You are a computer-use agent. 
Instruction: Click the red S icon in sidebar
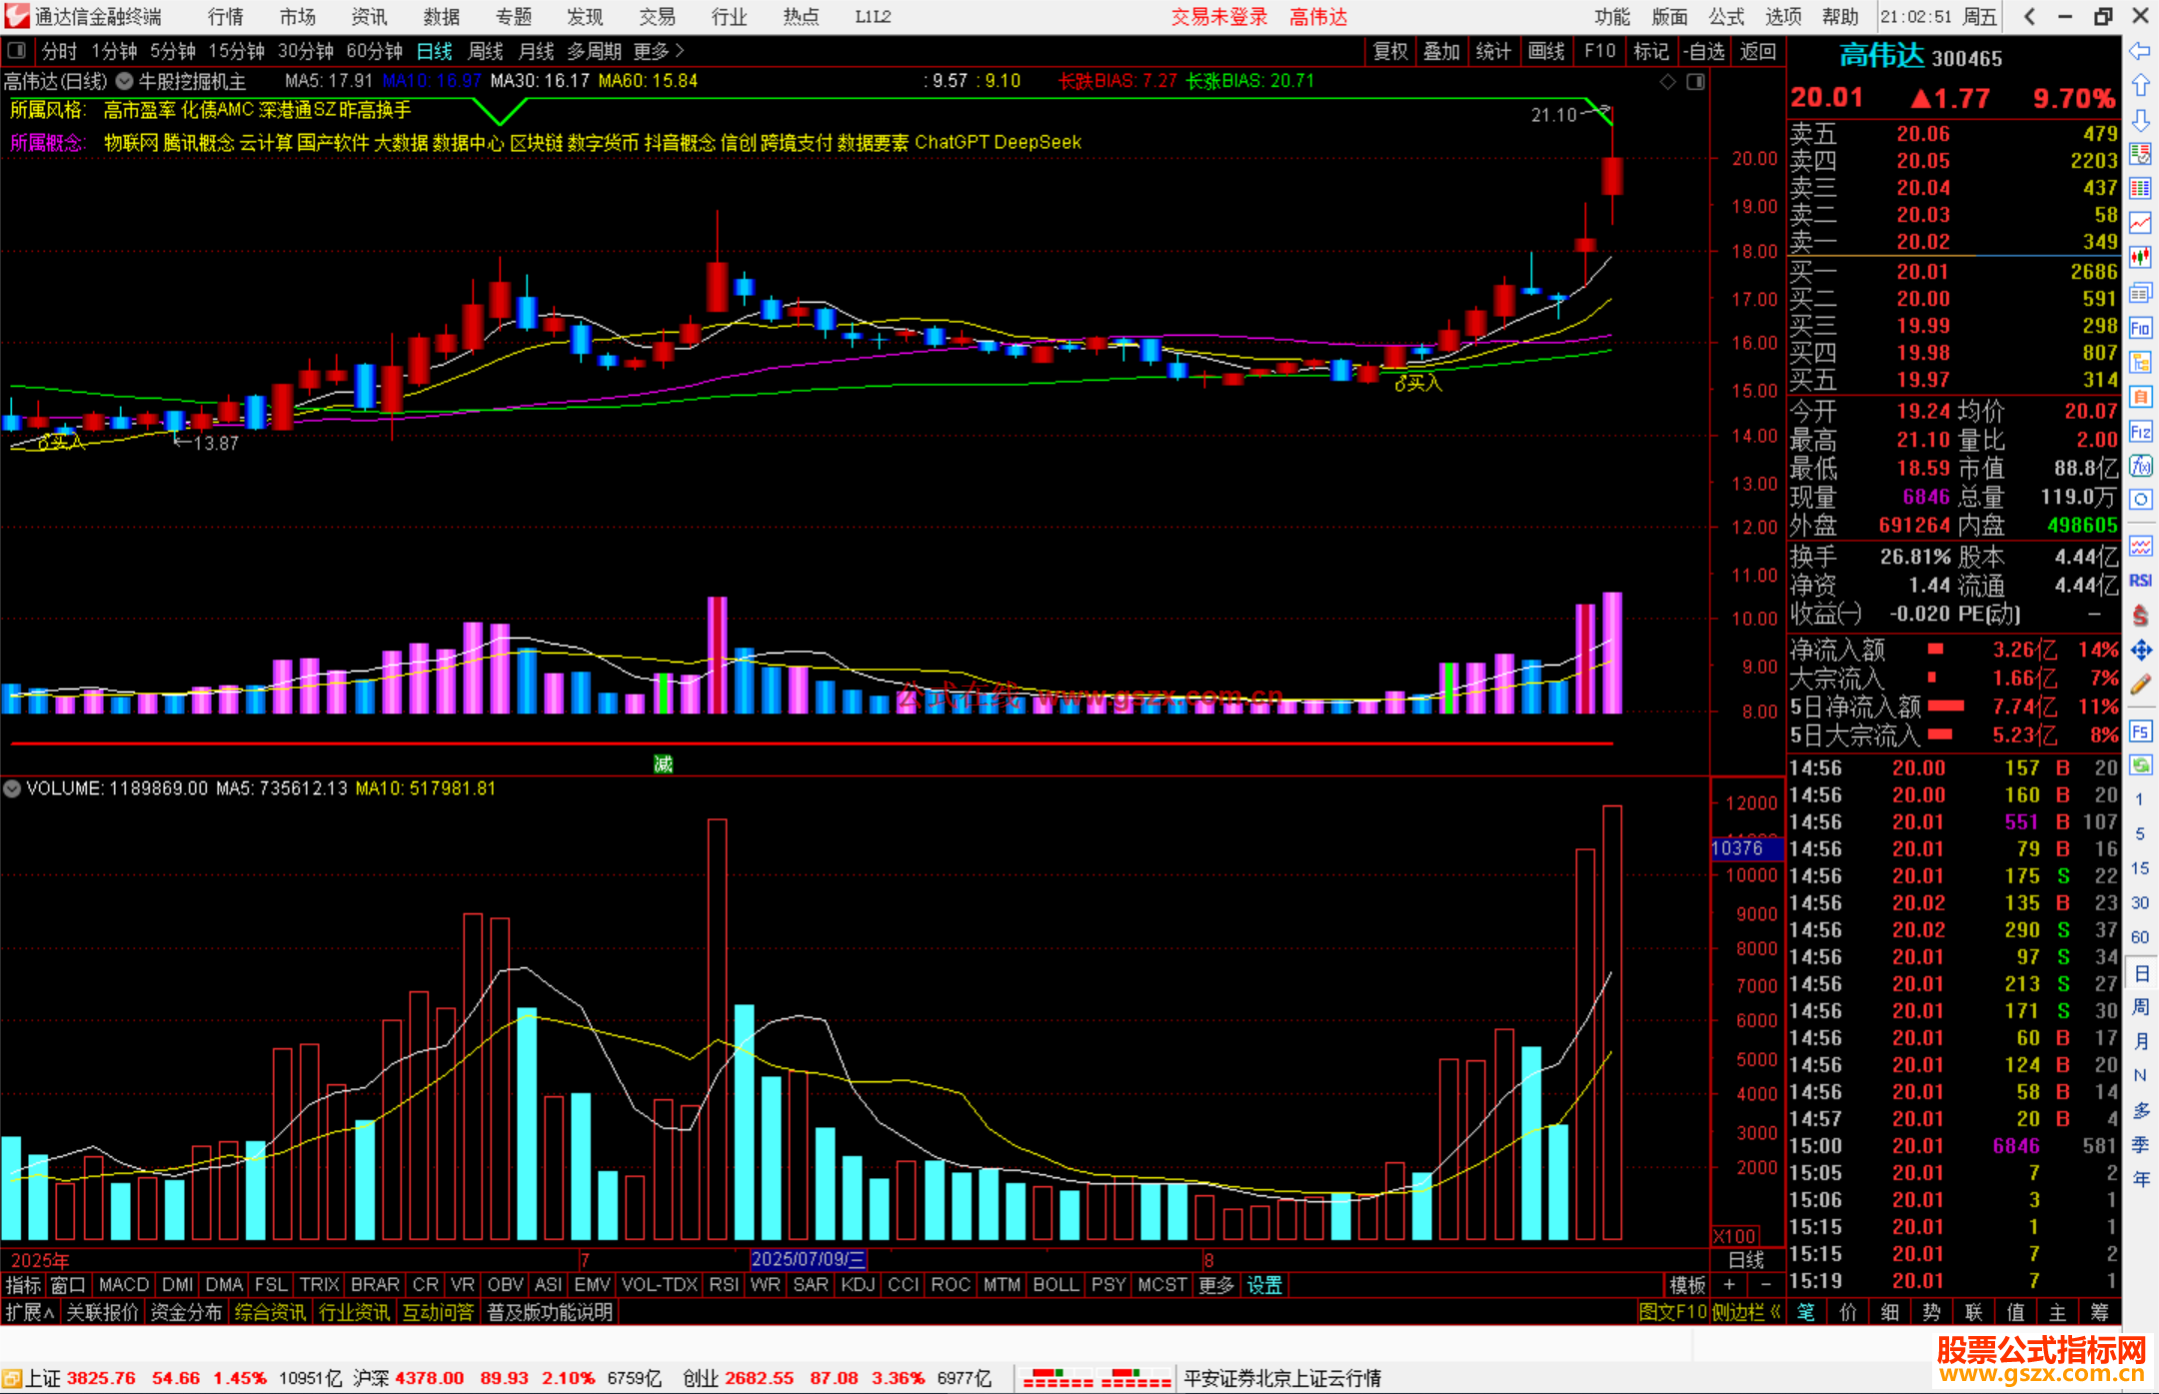pyautogui.click(x=2140, y=616)
